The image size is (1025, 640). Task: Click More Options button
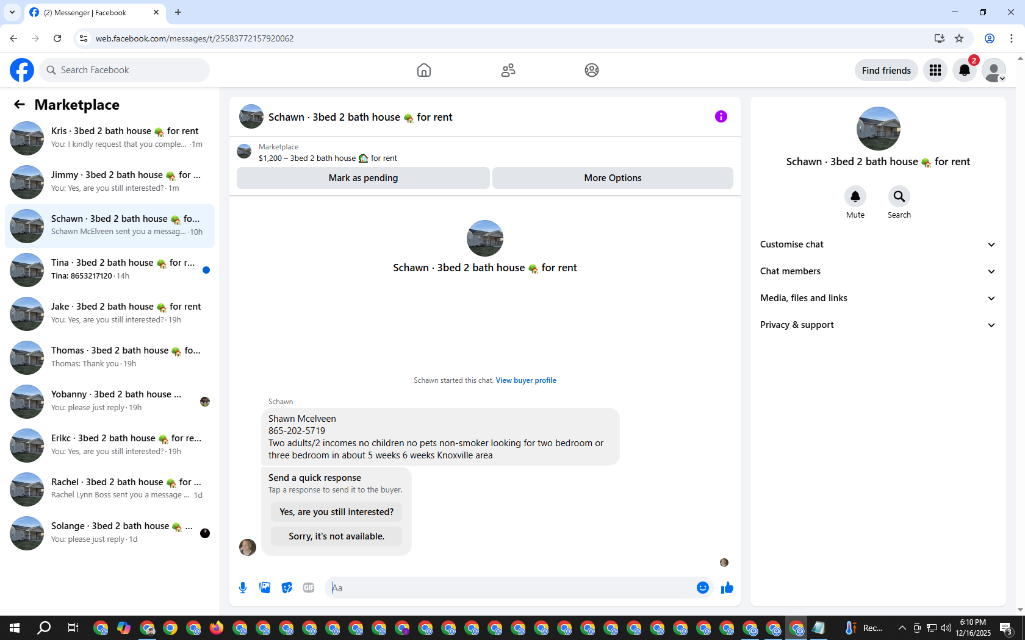tap(613, 178)
